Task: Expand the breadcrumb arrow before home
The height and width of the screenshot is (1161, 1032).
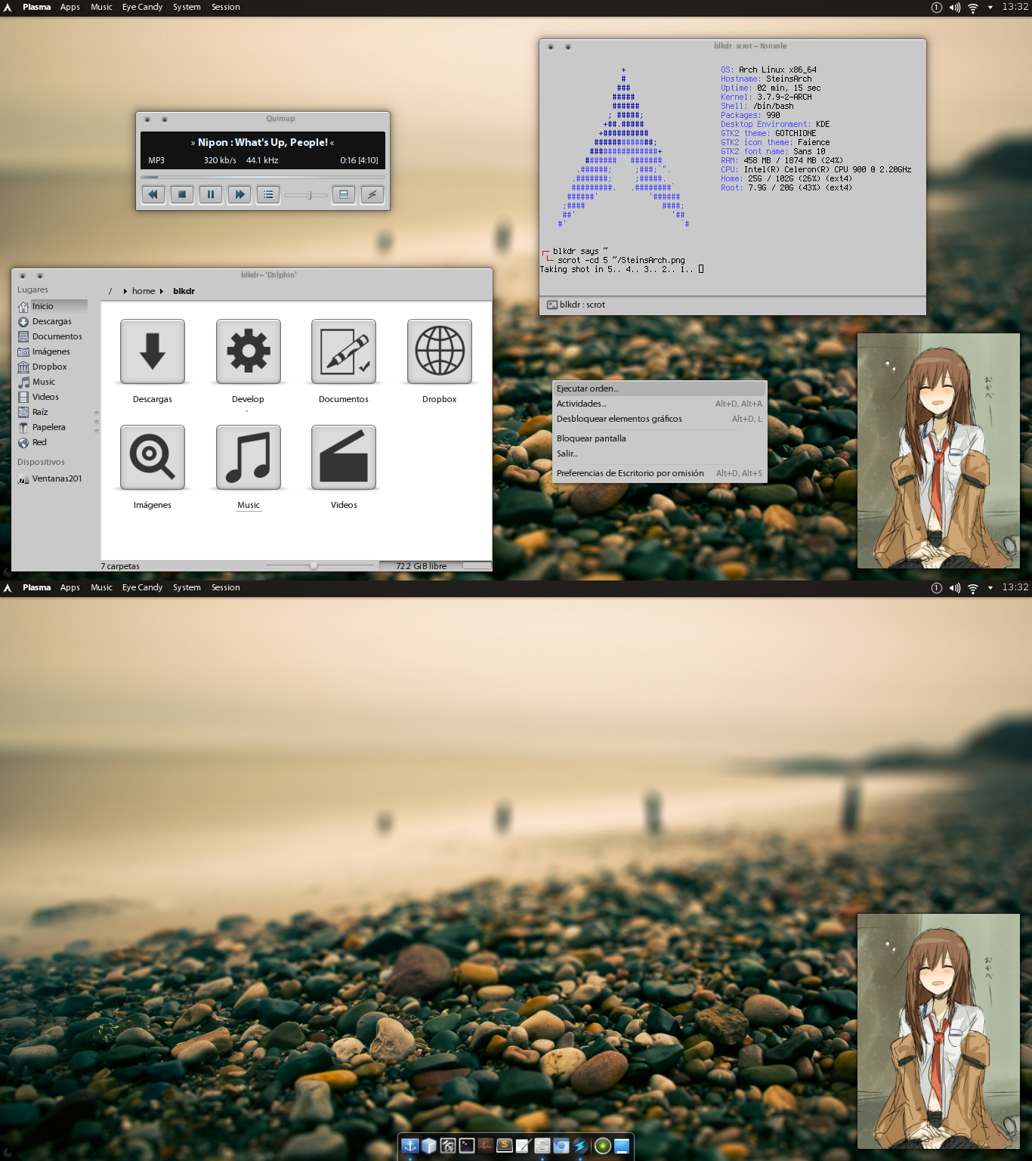Action: coord(125,291)
